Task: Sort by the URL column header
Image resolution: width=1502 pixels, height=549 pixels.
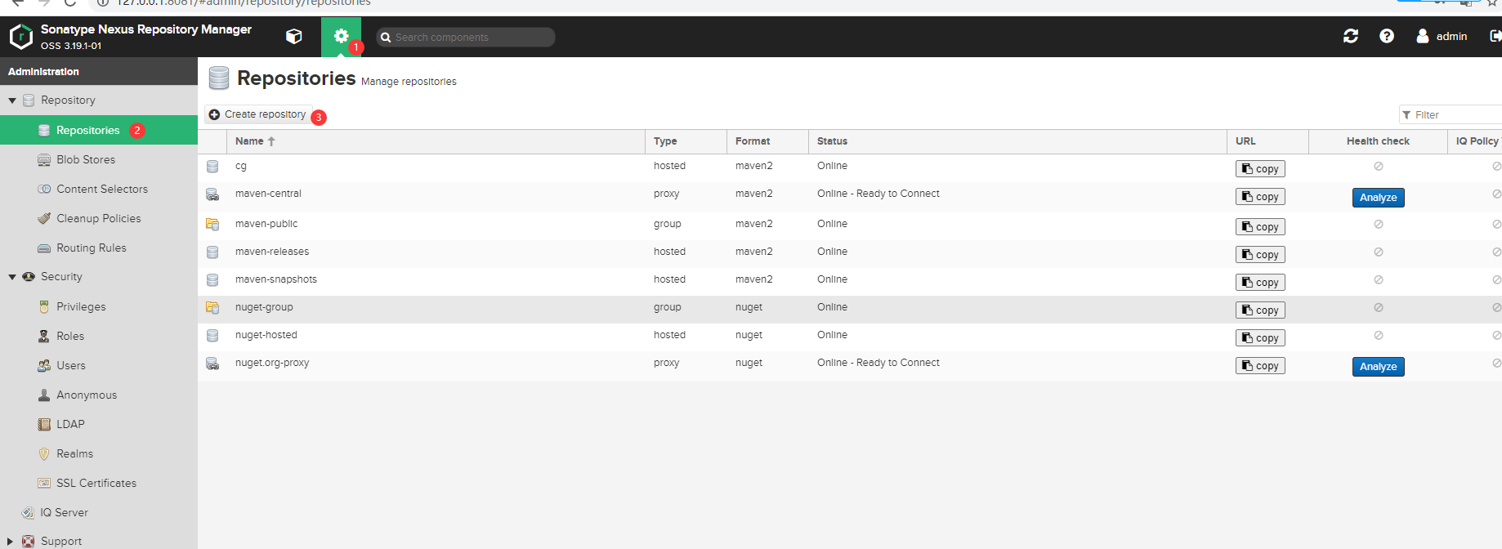Action: [1267, 141]
